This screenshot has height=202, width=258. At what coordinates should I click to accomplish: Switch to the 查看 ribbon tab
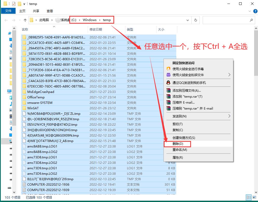coord(50,11)
